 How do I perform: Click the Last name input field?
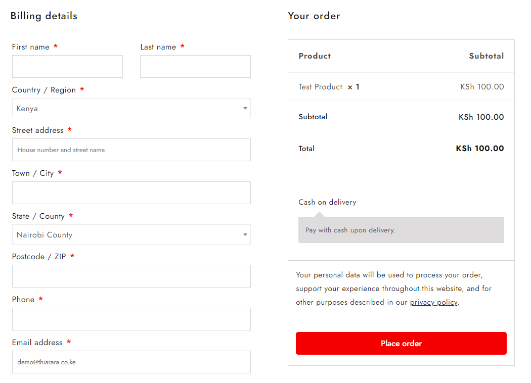pyautogui.click(x=195, y=66)
